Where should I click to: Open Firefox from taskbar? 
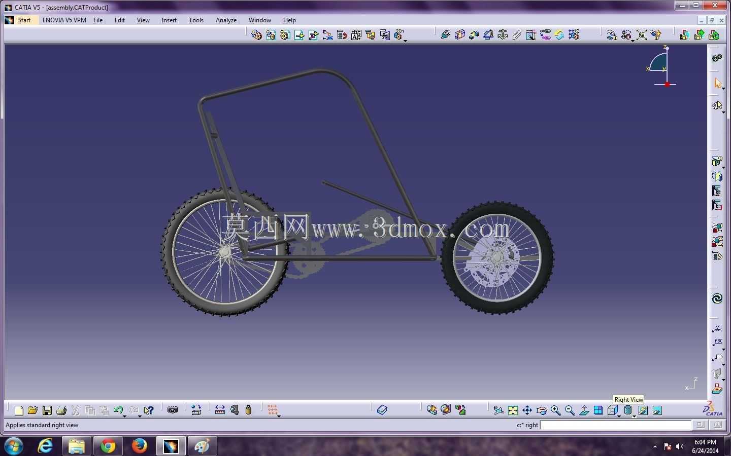(x=139, y=446)
